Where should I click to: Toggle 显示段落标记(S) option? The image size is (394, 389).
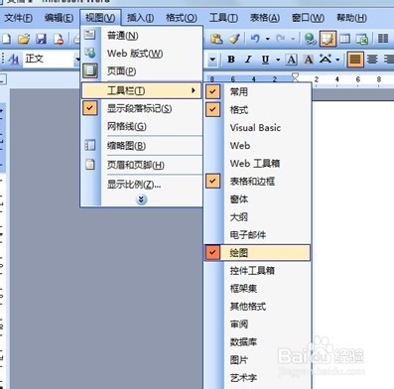pos(142,108)
